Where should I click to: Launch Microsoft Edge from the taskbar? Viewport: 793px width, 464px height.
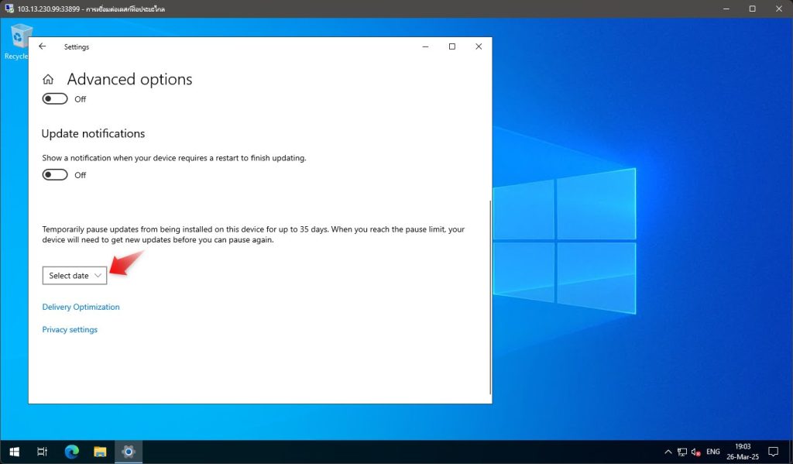tap(71, 451)
